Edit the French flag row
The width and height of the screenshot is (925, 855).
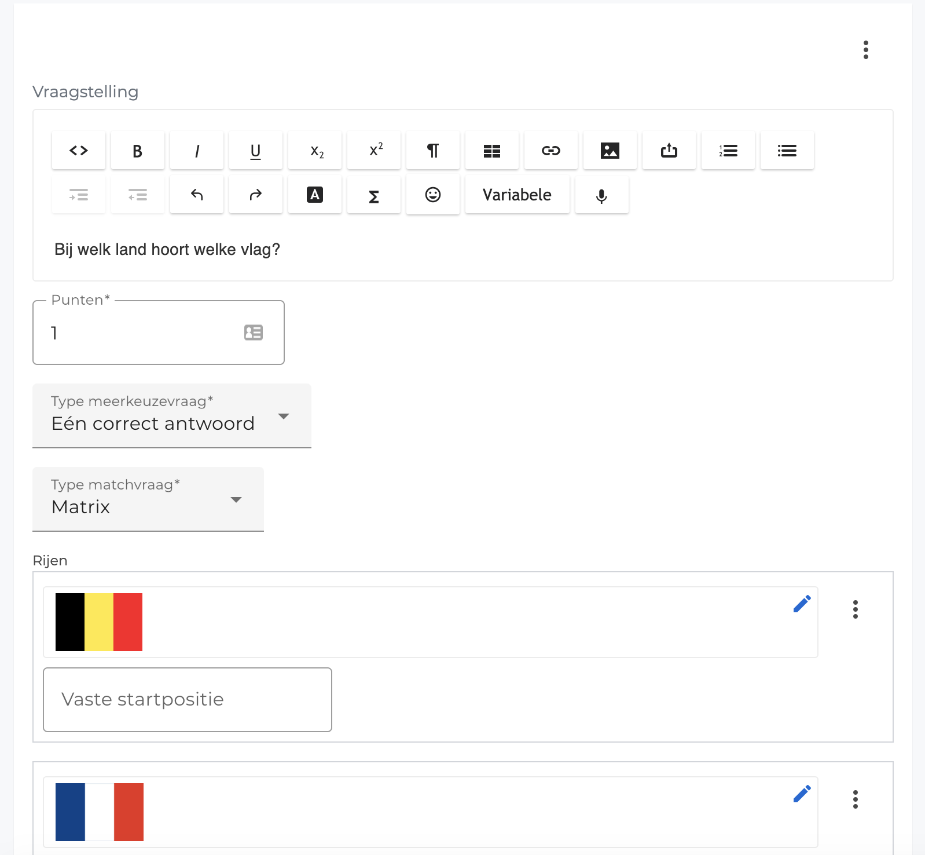coord(802,794)
